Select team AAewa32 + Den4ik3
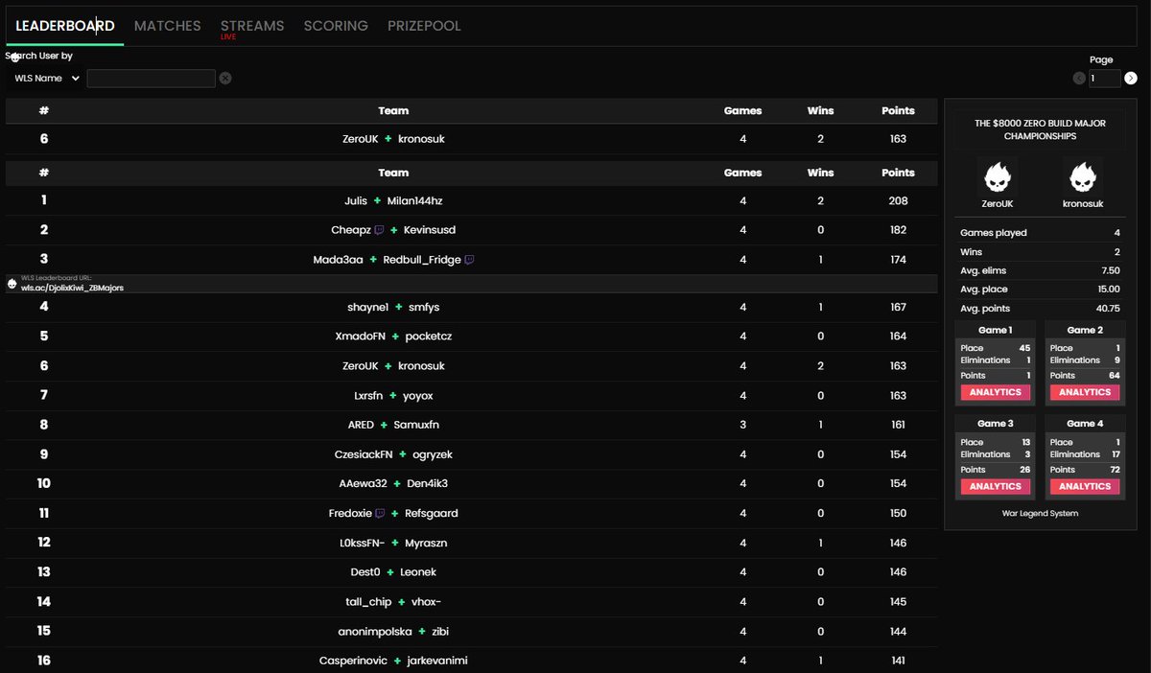1151x673 pixels. pyautogui.click(x=471, y=484)
